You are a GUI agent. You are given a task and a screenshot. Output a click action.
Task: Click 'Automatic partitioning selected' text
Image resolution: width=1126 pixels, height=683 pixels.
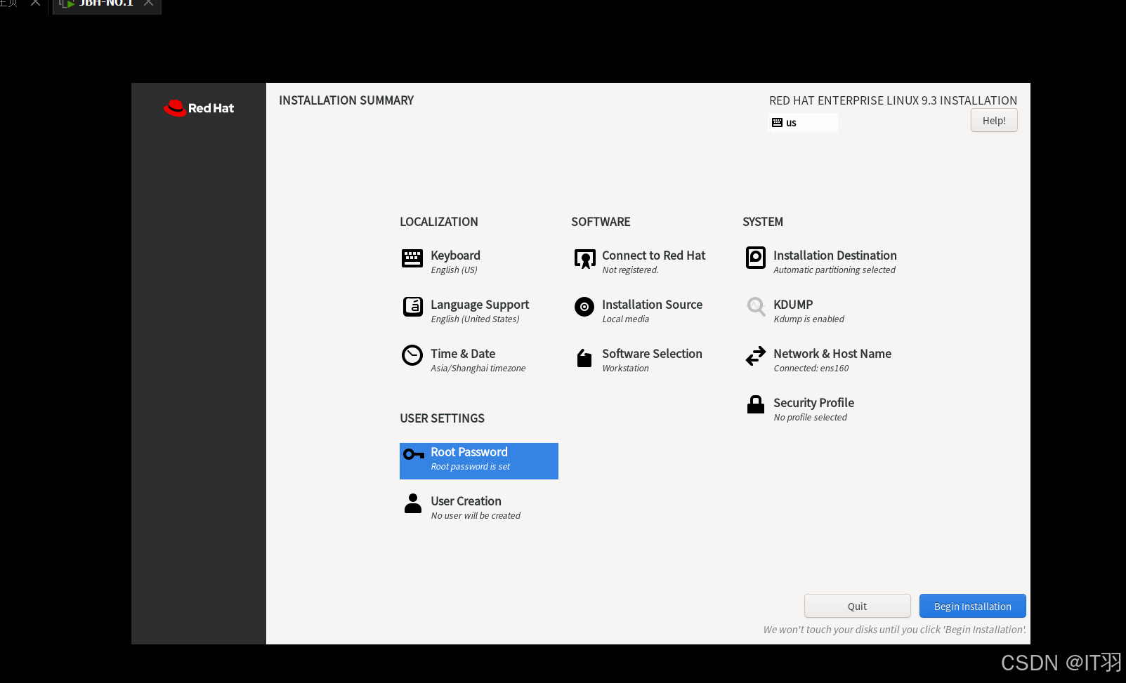tap(834, 270)
